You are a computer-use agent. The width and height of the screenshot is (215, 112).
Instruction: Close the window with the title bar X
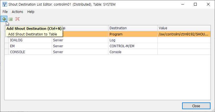click(x=208, y=4)
